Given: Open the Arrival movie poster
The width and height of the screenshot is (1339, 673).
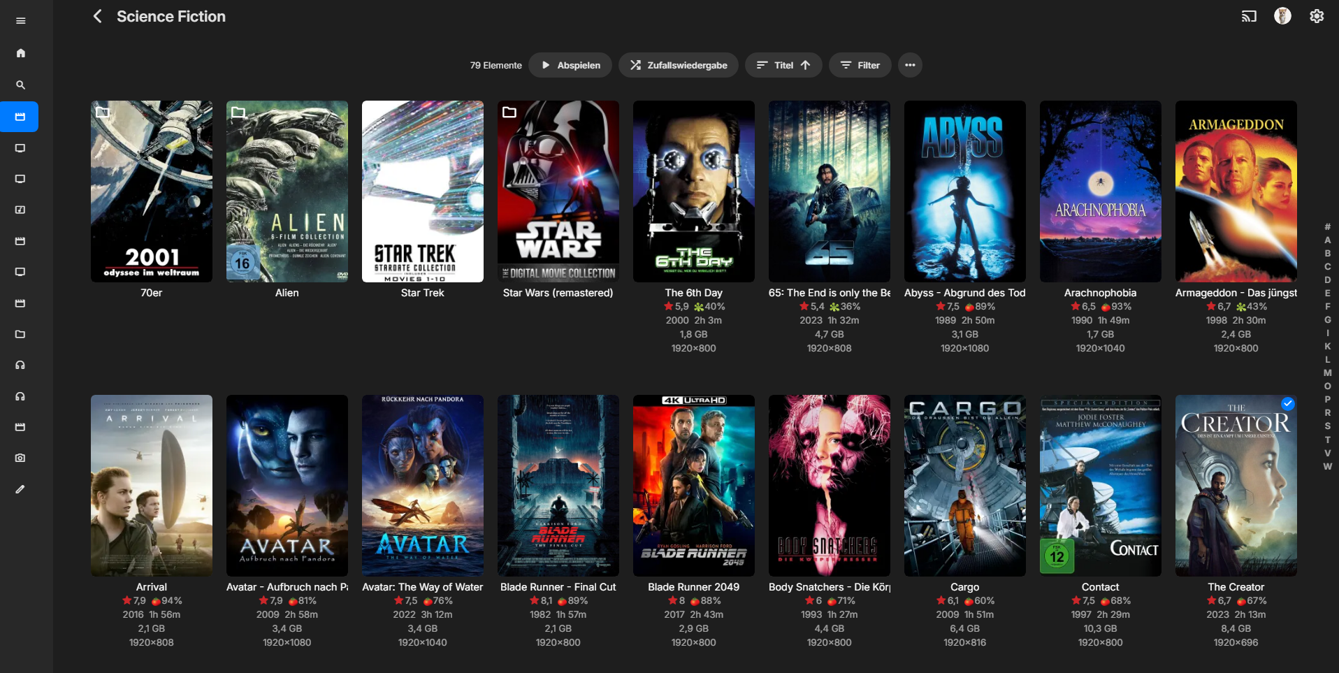Looking at the screenshot, I should (152, 486).
